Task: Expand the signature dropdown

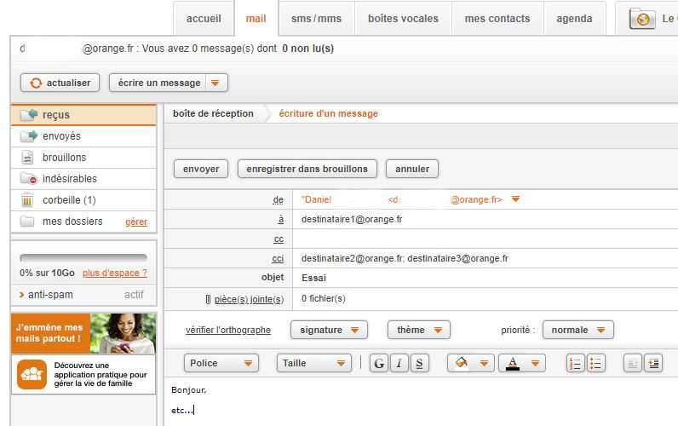Action: 329,330
